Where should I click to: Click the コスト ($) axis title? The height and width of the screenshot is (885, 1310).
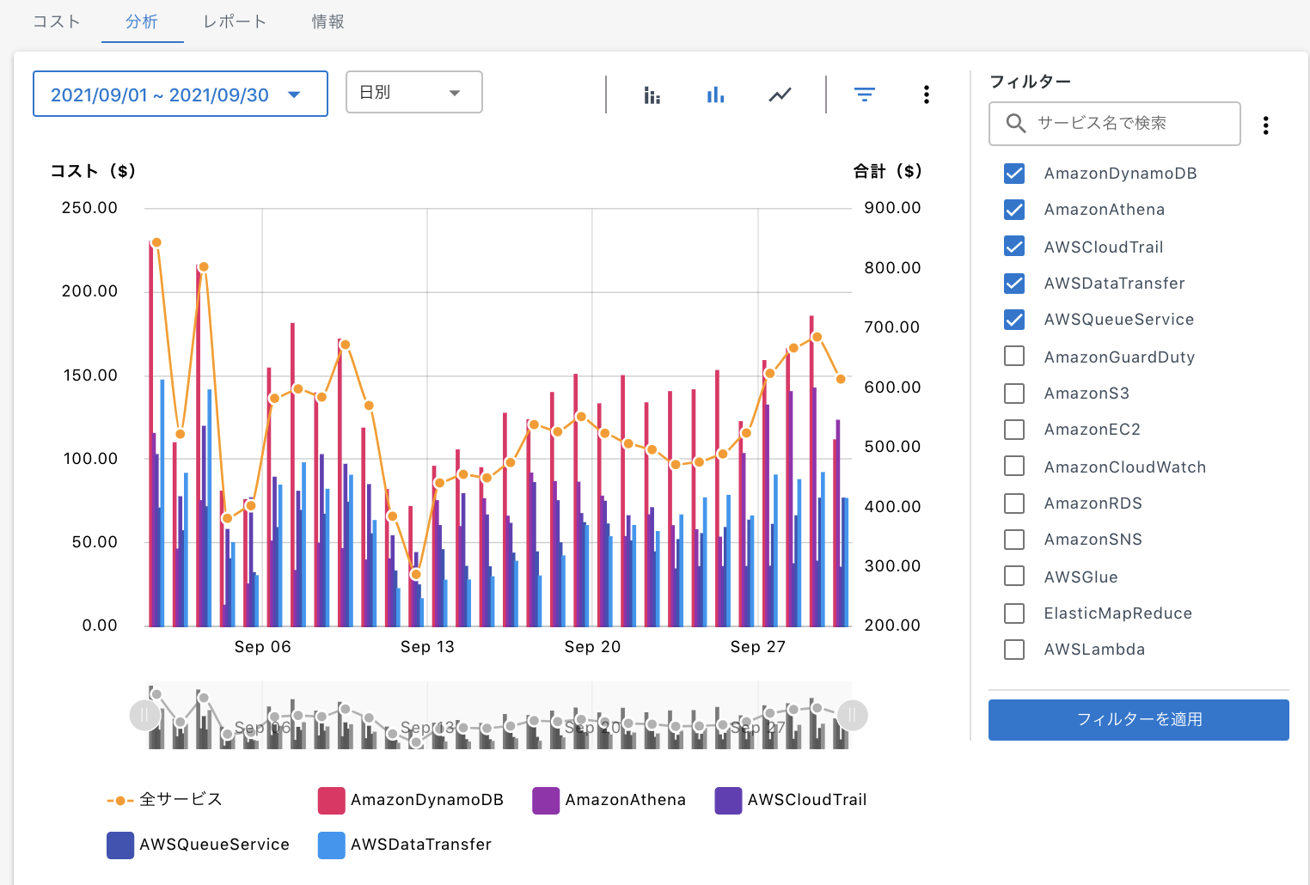(x=93, y=171)
